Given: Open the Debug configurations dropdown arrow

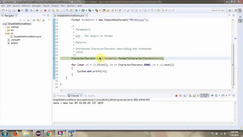Looking at the screenshot, I should (79, 10).
